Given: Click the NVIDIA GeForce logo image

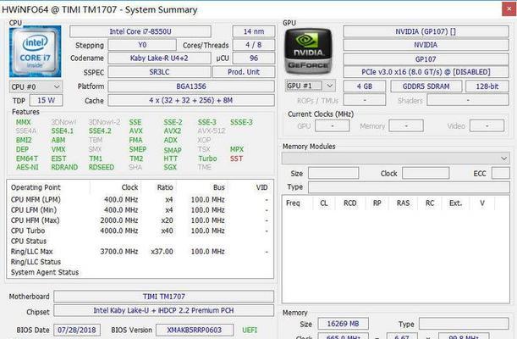Looking at the screenshot, I should (308, 51).
